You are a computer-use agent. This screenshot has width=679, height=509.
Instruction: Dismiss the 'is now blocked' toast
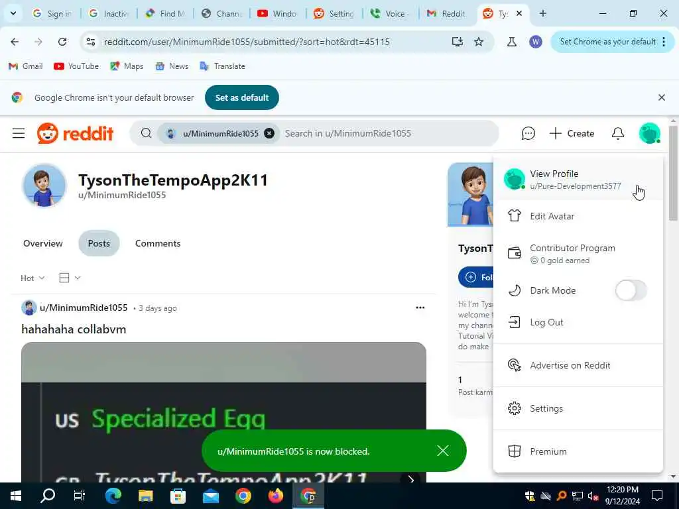pos(442,451)
